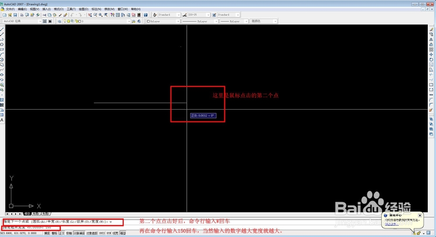This screenshot has height=237, width=436.
Task: Click the last layout tab arrow button
Action: pyautogui.click(x=20, y=214)
